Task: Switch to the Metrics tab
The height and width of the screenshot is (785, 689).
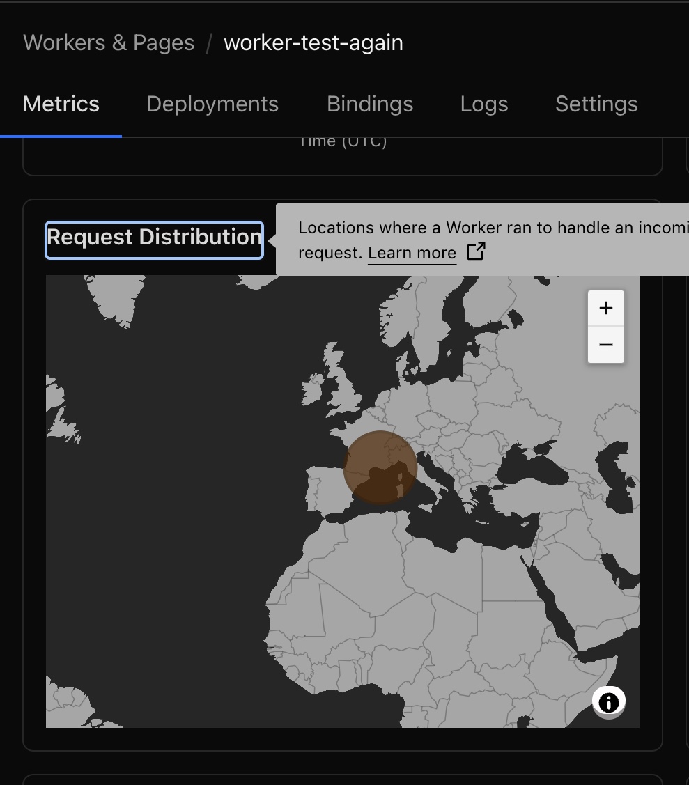Action: pos(61,104)
